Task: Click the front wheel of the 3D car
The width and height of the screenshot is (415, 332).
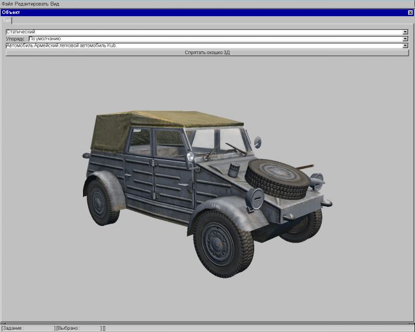Action: [x=223, y=239]
